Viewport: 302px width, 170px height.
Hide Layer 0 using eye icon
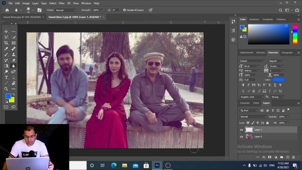[x=241, y=136]
